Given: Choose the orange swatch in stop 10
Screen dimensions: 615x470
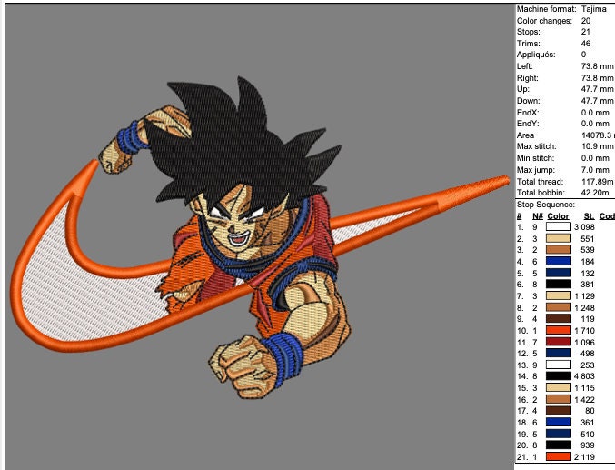Looking at the screenshot, I should 559,330.
